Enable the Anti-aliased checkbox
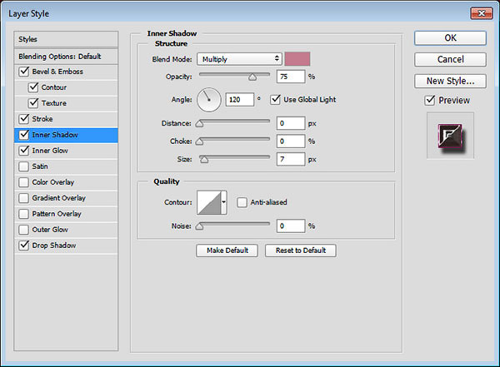The height and width of the screenshot is (367, 500). (x=242, y=202)
